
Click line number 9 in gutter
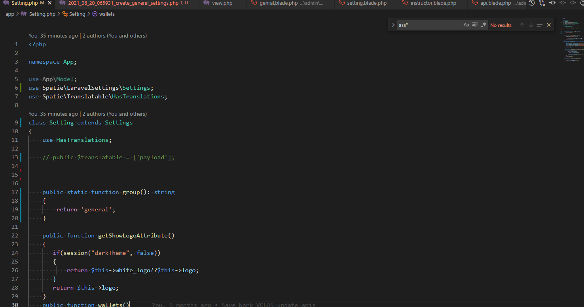click(17, 122)
